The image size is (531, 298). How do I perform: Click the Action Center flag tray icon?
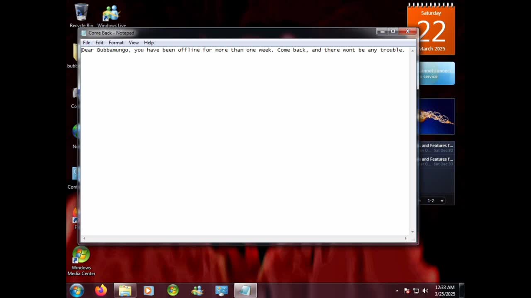407,291
